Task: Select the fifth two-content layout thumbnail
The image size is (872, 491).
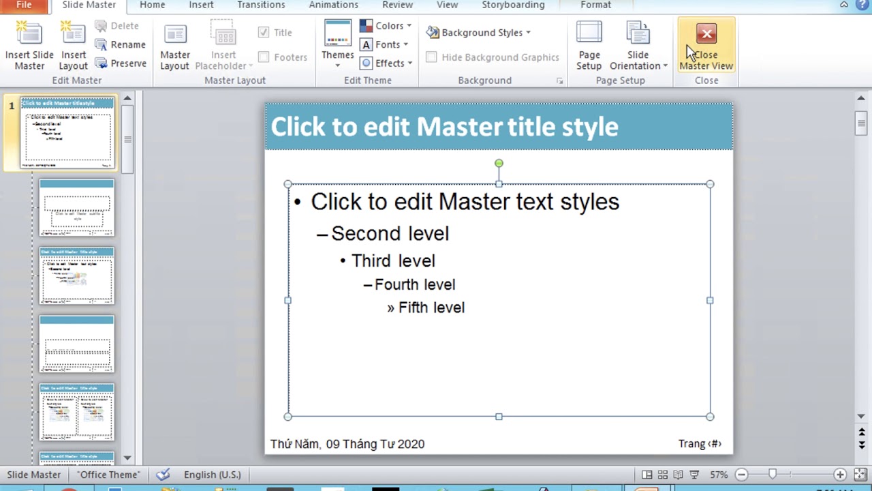Action: [x=77, y=412]
